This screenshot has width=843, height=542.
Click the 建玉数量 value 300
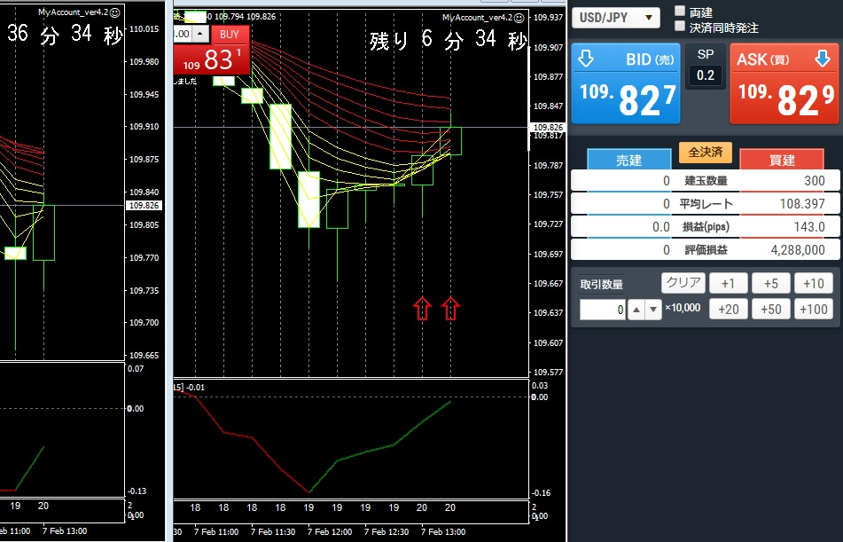coord(815,181)
